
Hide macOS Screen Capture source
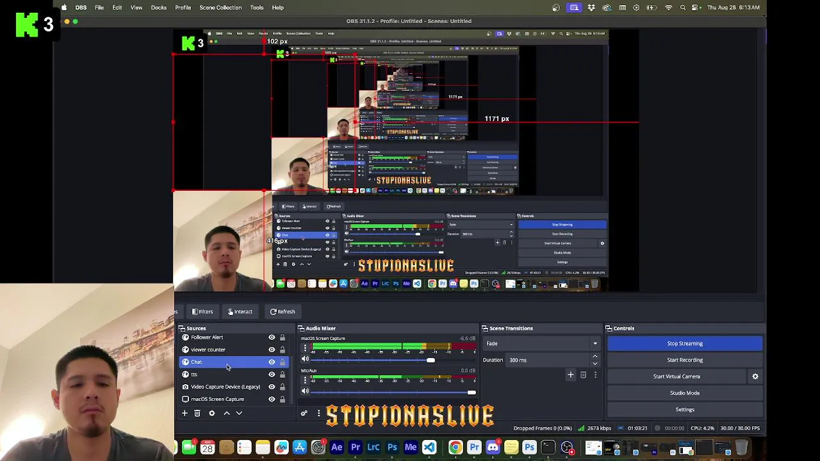click(x=272, y=399)
